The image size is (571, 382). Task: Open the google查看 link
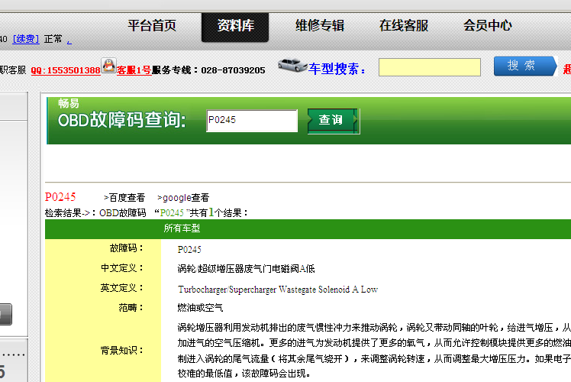pyautogui.click(x=183, y=198)
